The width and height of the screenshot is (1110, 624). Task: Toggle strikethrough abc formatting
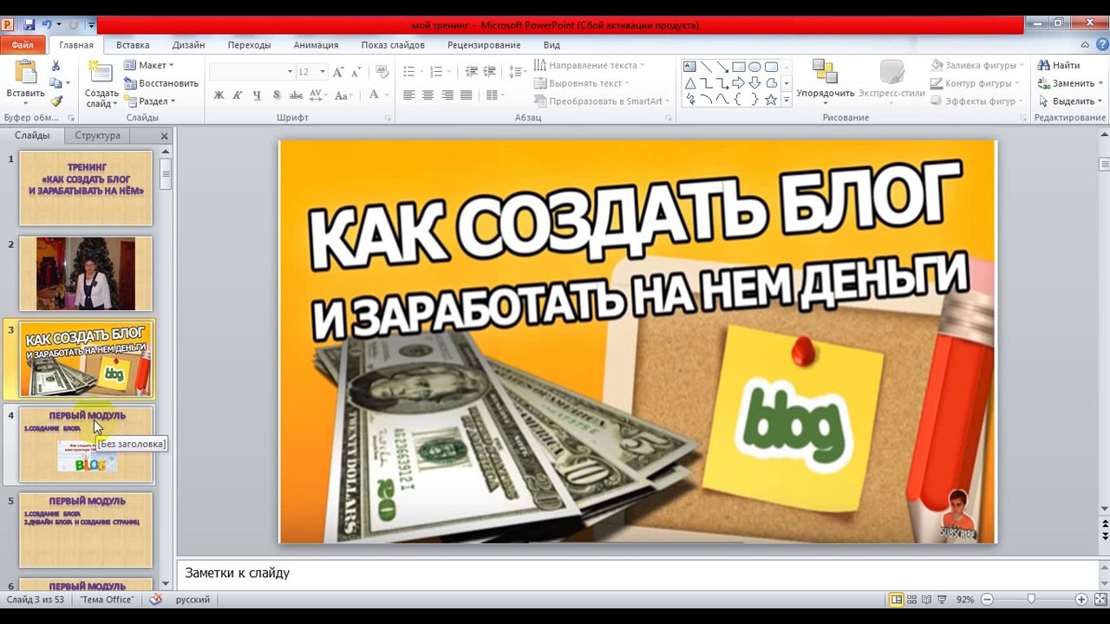pos(297,95)
